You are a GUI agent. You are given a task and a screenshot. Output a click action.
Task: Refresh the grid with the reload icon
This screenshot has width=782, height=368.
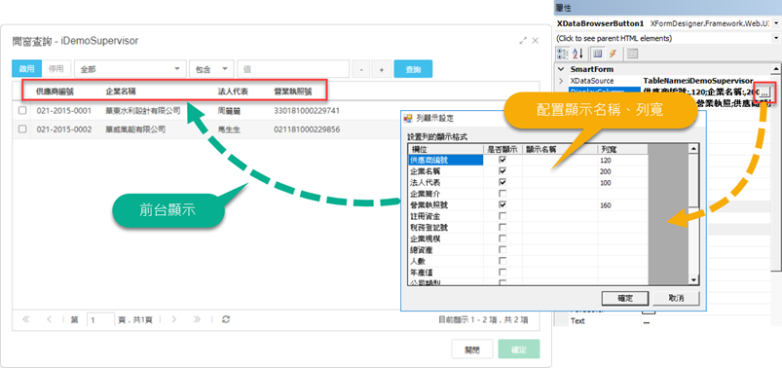[x=226, y=319]
